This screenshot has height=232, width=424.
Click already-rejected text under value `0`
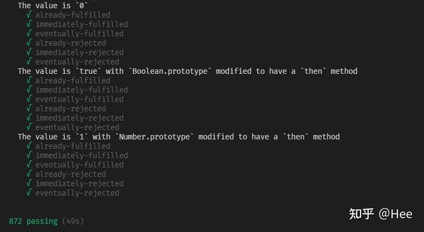pos(71,43)
